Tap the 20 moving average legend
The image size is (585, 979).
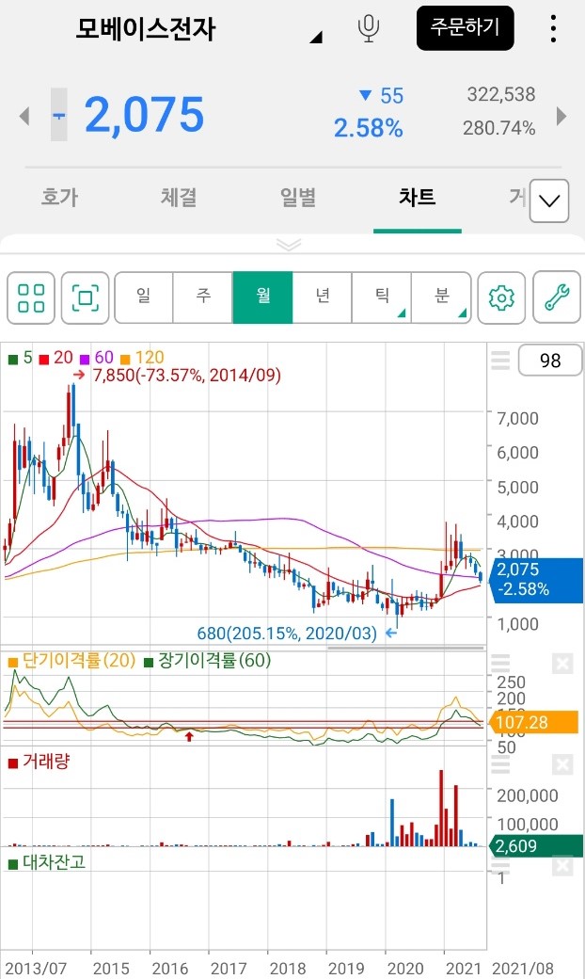coord(56,358)
